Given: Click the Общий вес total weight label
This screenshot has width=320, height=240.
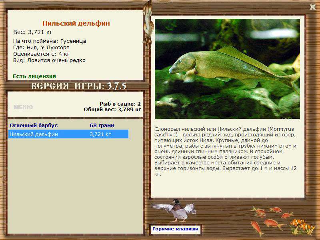Looking at the screenshot, I should click(112, 109).
